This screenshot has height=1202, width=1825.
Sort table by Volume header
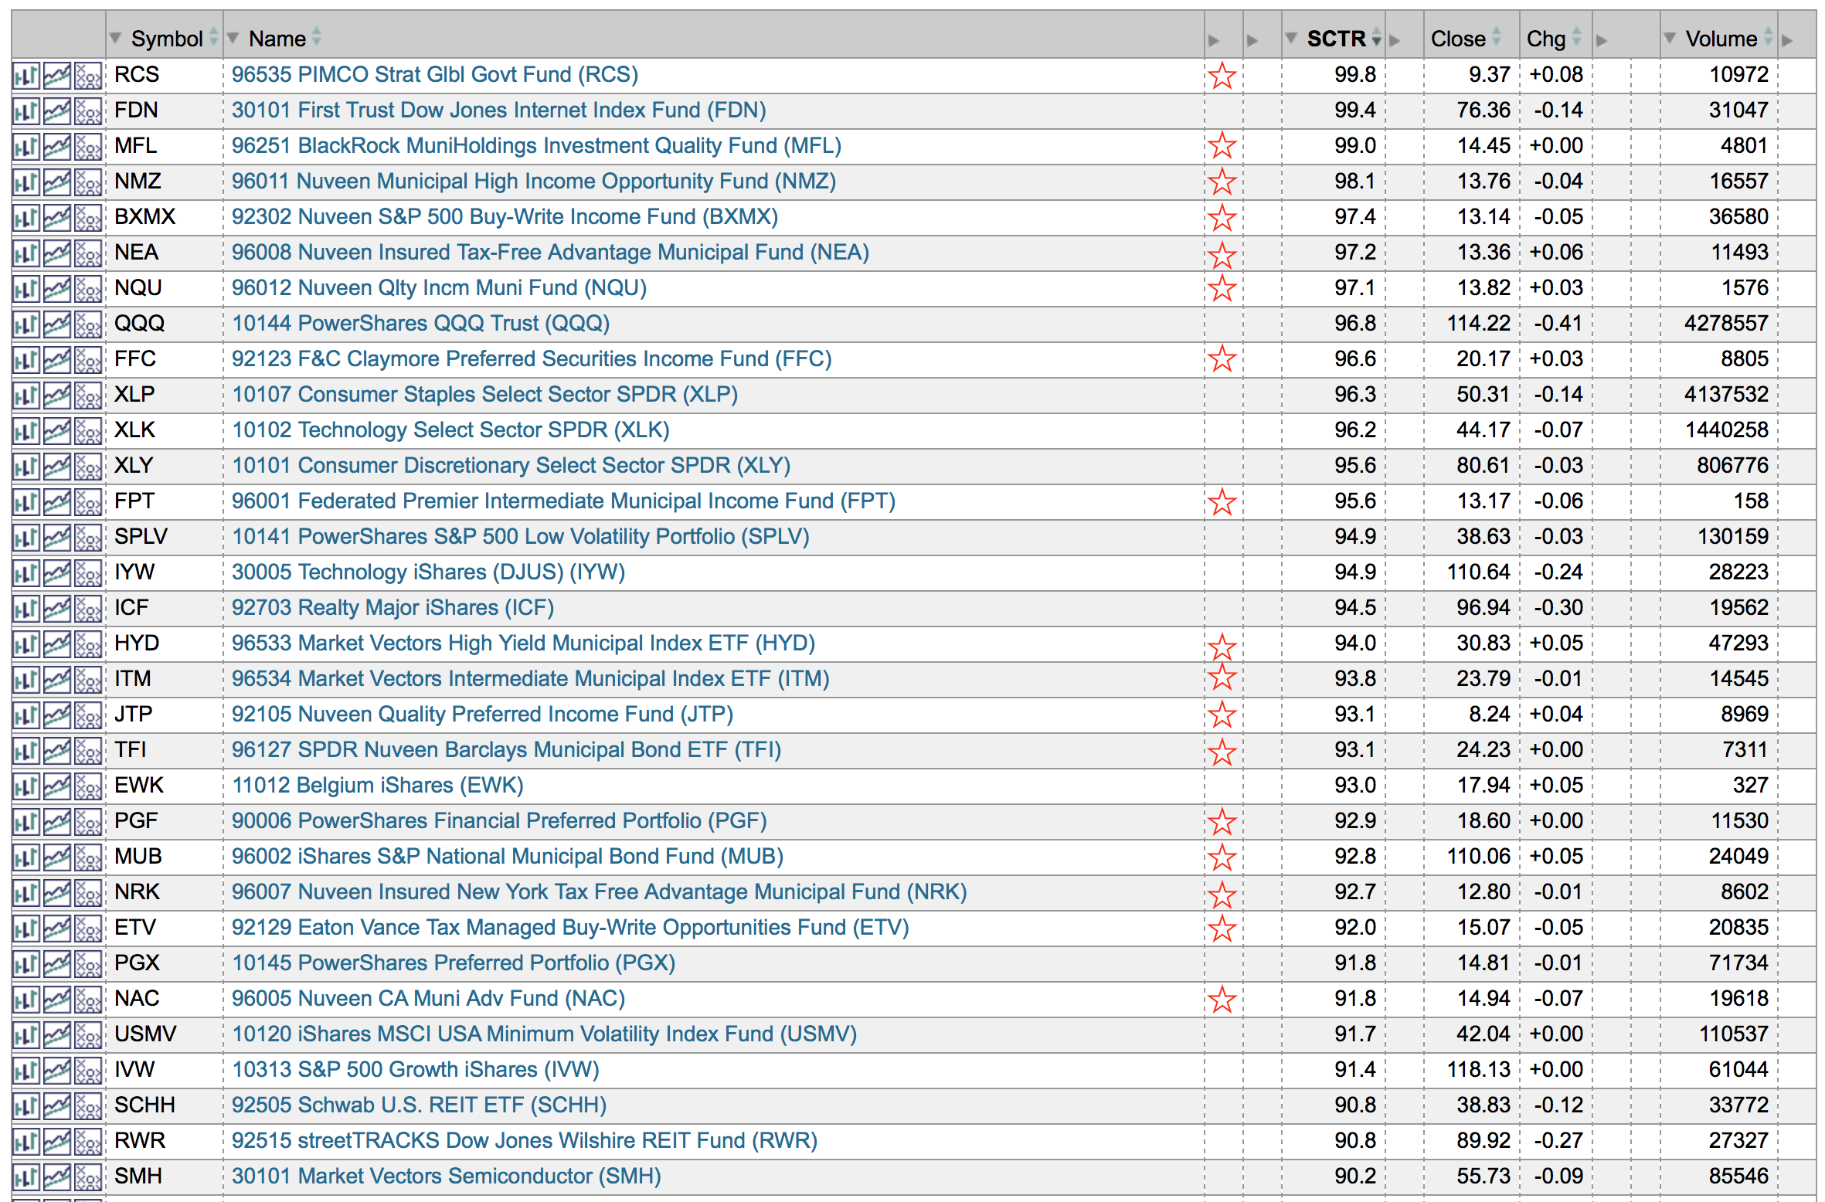click(x=1769, y=37)
